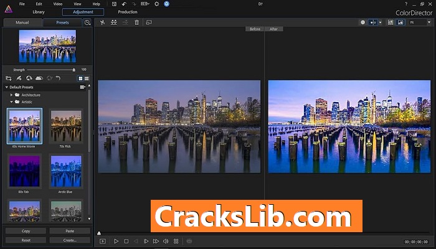Click the presets list scroll-down arrow
Screen dimensions: 436x249
(89, 219)
